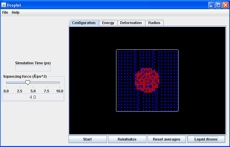
Task: Maximize the Droplet window
Action: [218, 5]
